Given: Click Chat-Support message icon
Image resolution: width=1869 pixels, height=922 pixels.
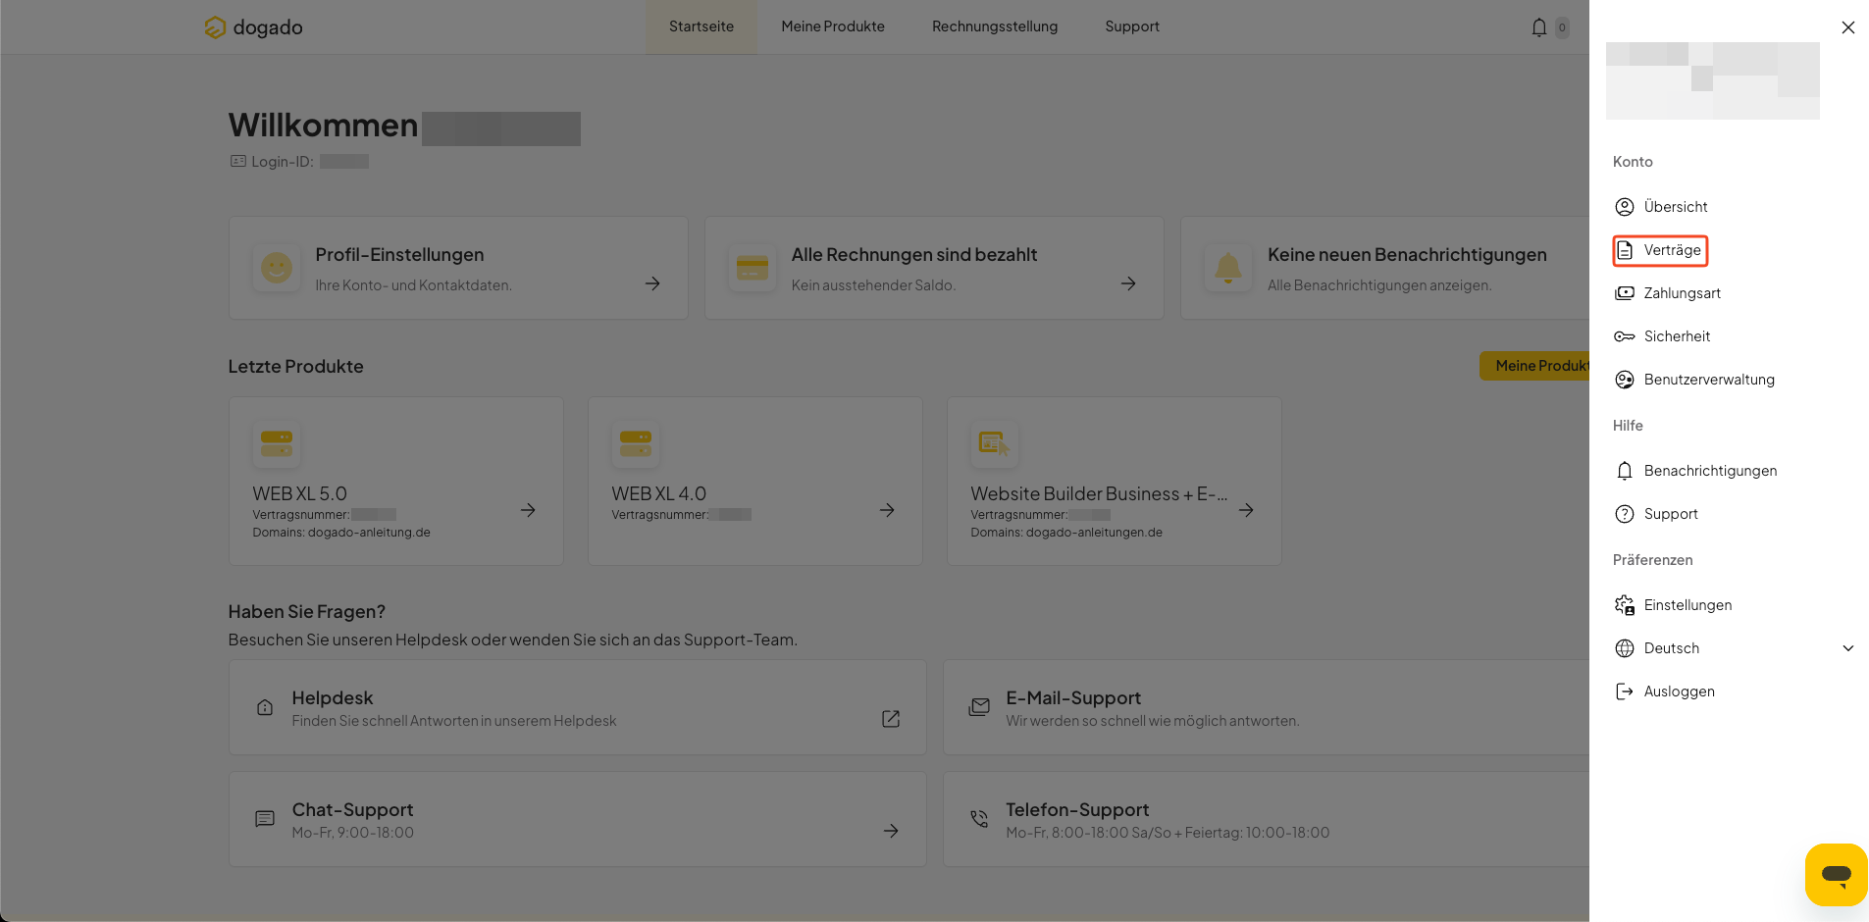Looking at the screenshot, I should tap(265, 819).
